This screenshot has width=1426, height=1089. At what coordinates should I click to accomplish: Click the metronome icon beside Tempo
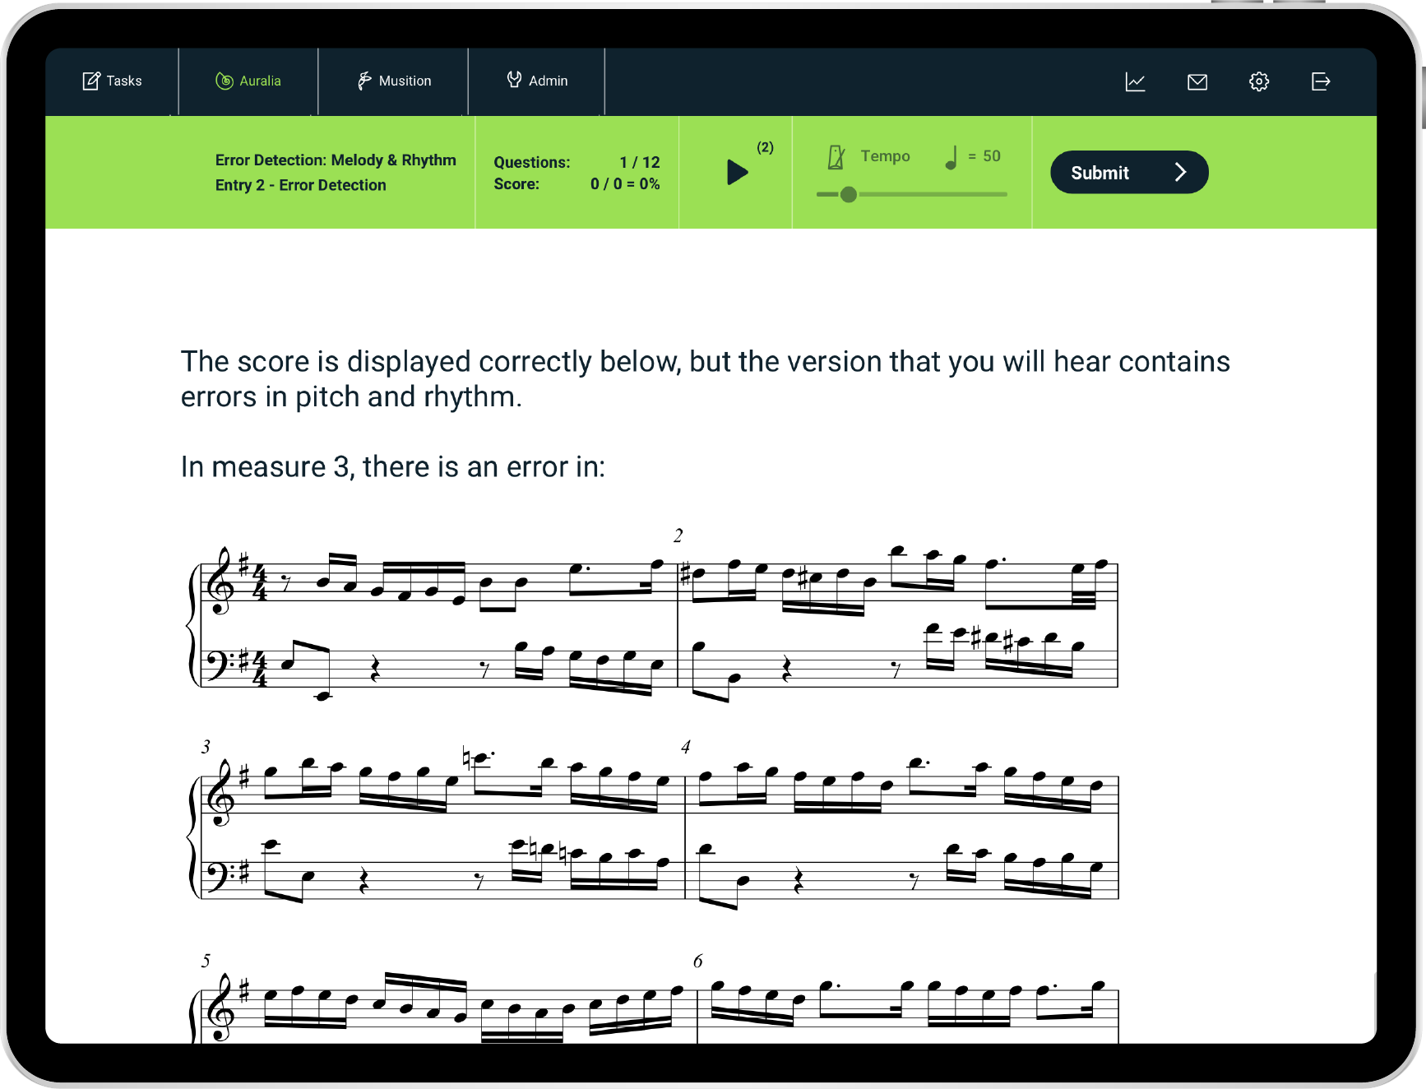pyautogui.click(x=836, y=156)
